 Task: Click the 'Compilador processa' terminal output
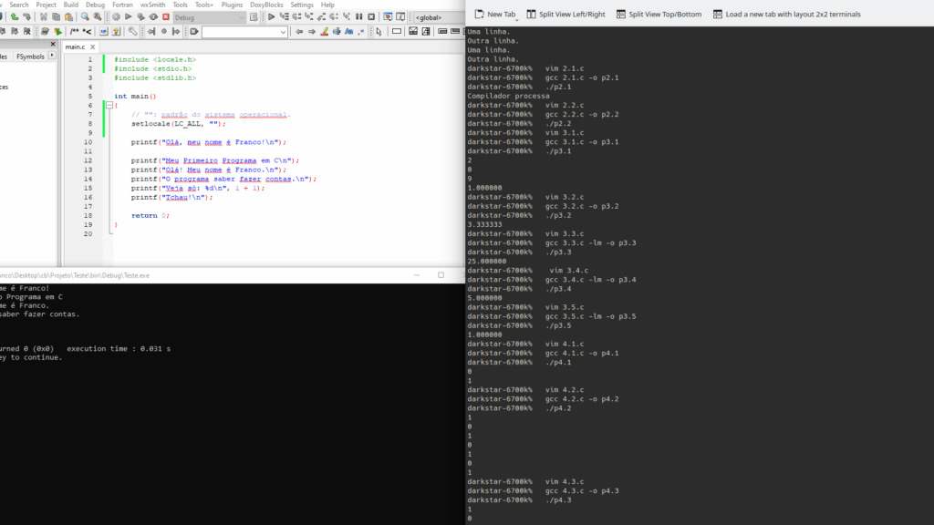[508, 96]
